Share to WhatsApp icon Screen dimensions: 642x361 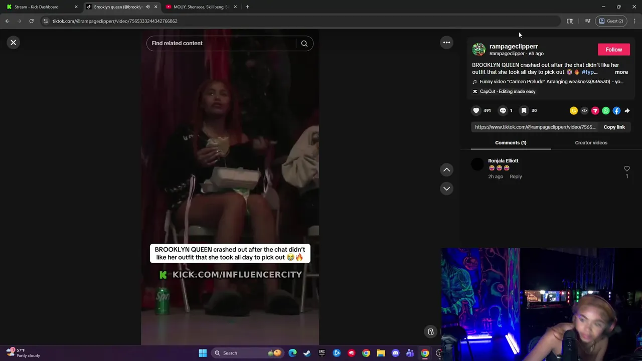click(606, 111)
